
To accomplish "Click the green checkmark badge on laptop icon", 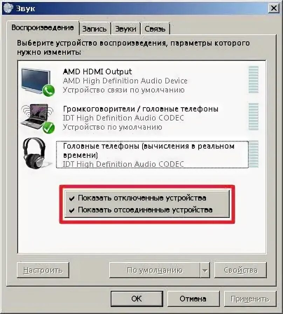I will pyautogui.click(x=48, y=128).
